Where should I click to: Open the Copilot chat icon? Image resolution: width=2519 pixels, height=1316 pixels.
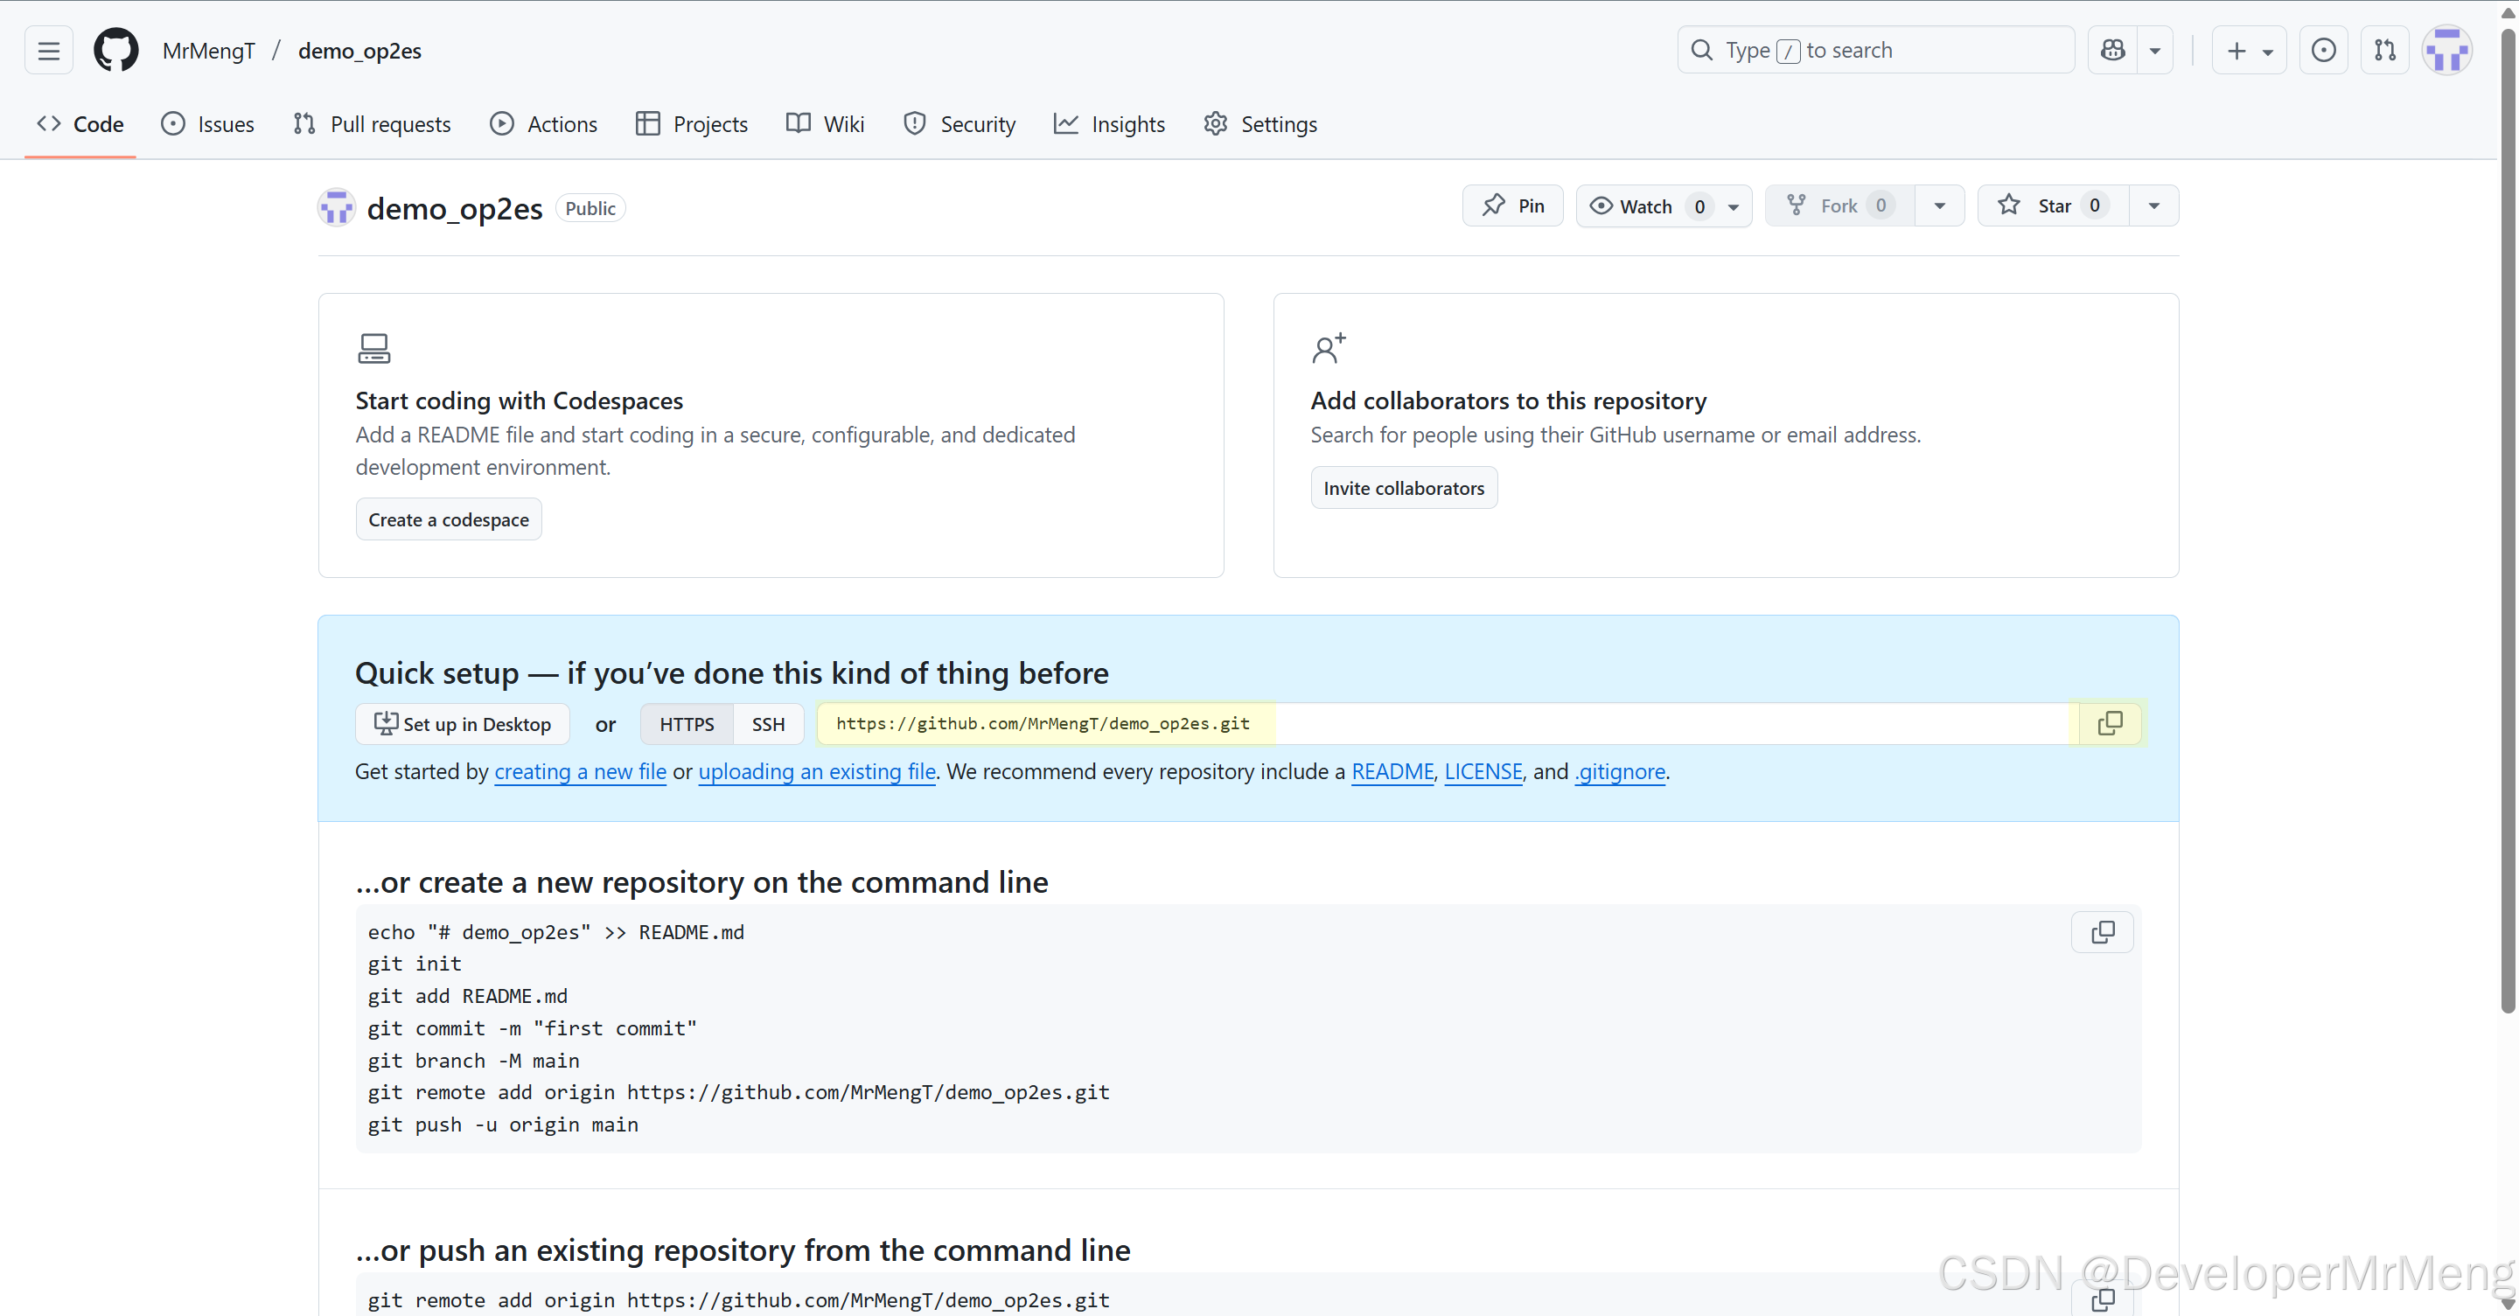pyautogui.click(x=2112, y=51)
